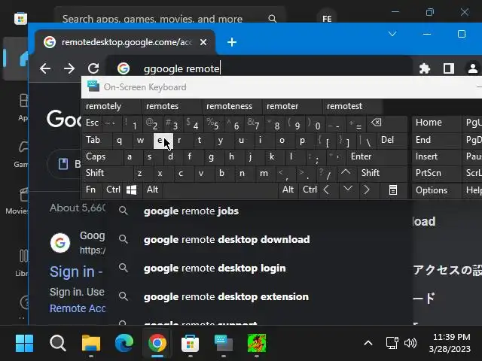Open the Chrome profile avatar
Viewport: 482px width, 361px height.
coord(473,68)
